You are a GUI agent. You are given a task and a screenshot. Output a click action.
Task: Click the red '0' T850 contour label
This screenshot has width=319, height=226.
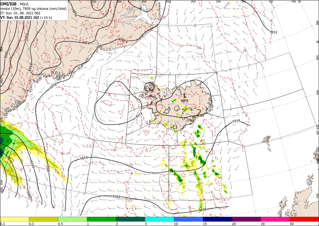click(x=271, y=21)
